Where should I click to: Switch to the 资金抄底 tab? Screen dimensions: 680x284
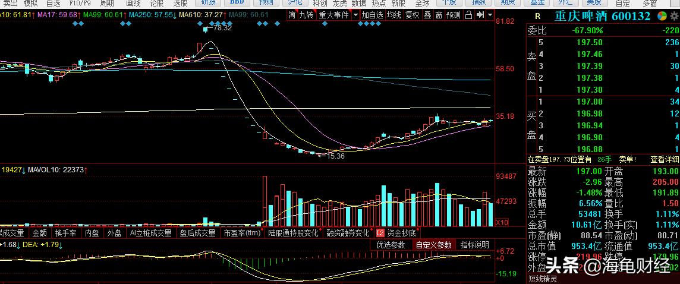(401, 233)
